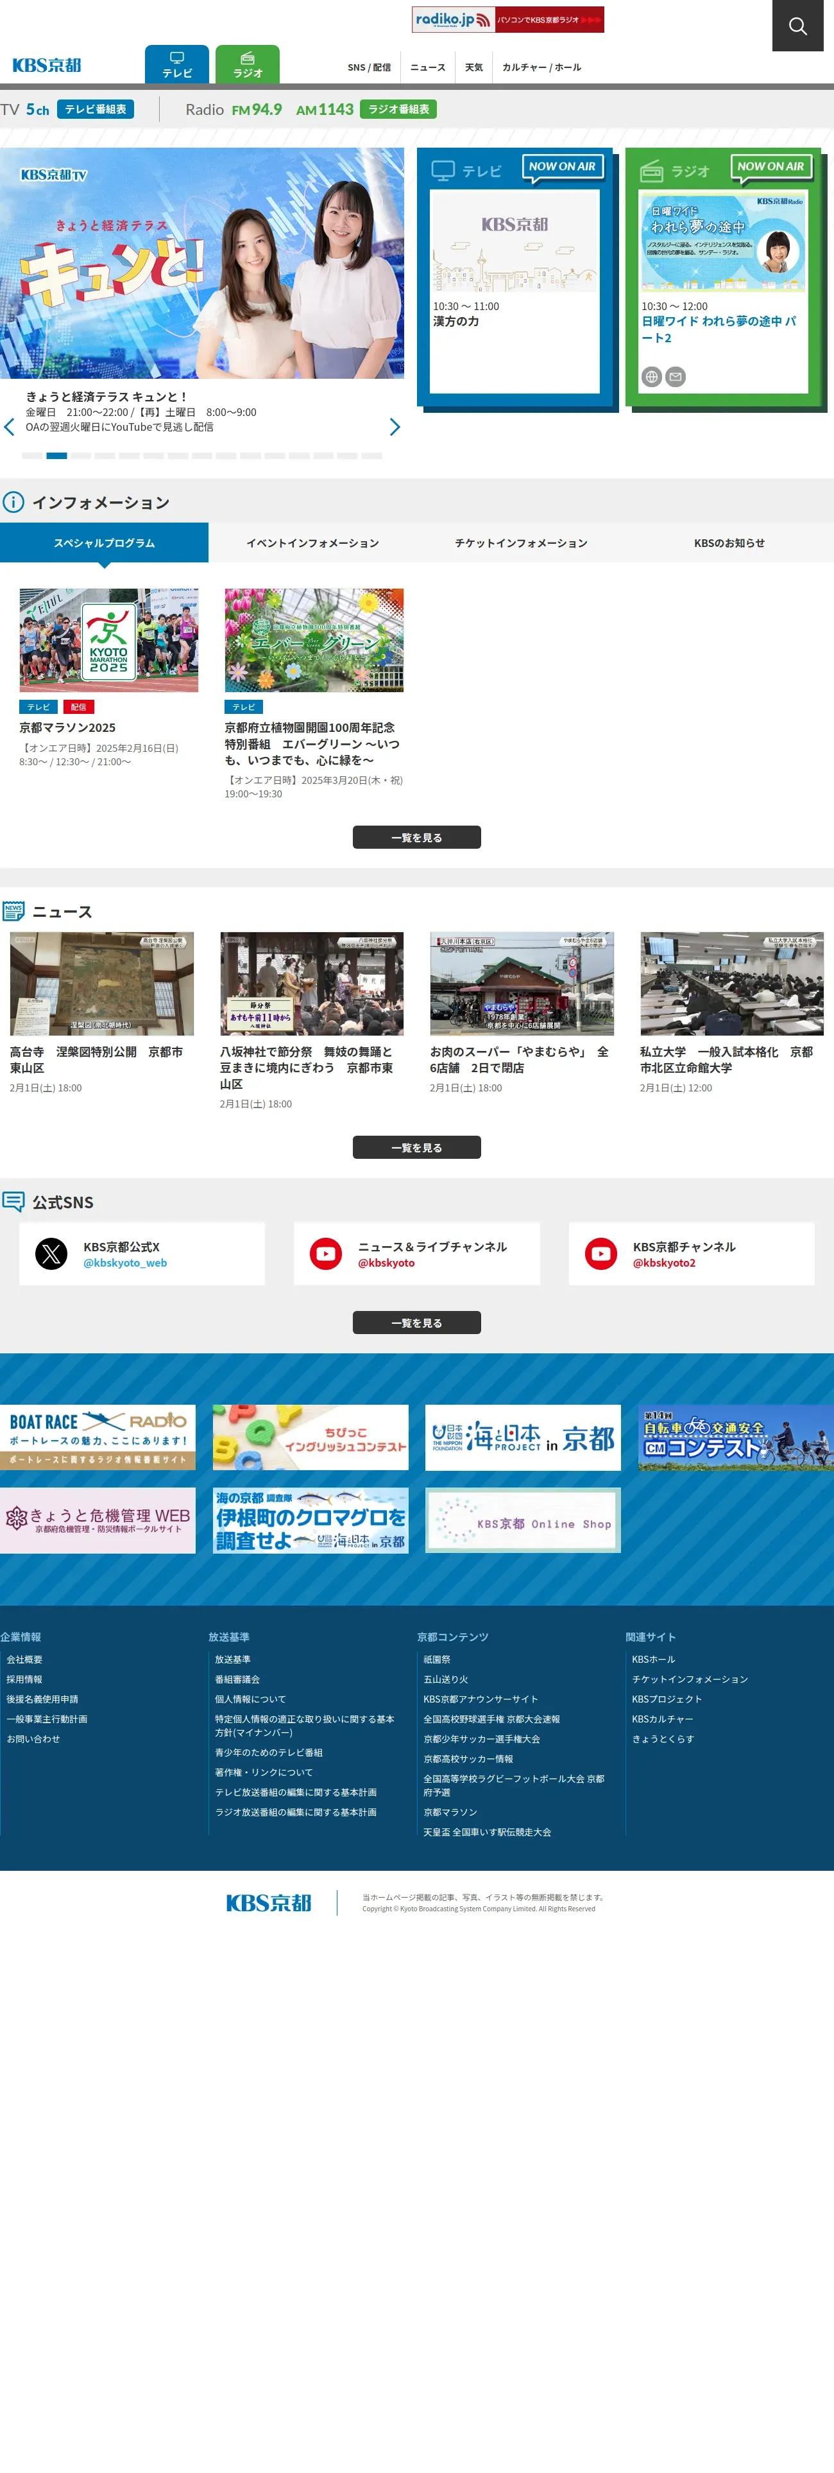Viewport: 834px width, 2473px height.
Task: Click 一覧を見る under News section
Action: (416, 1147)
